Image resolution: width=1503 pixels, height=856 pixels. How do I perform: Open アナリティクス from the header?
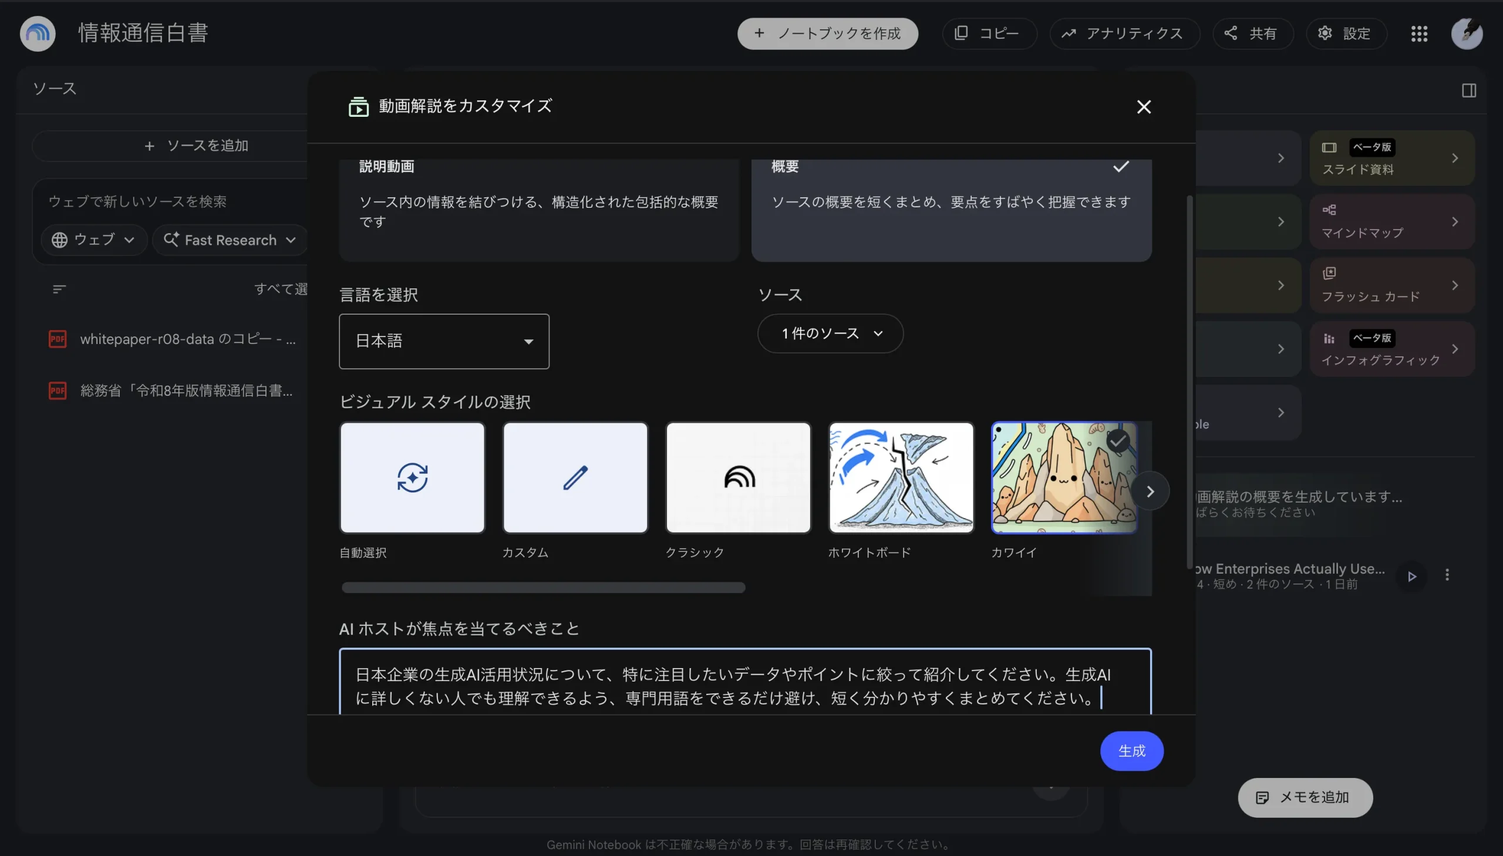coord(1124,33)
